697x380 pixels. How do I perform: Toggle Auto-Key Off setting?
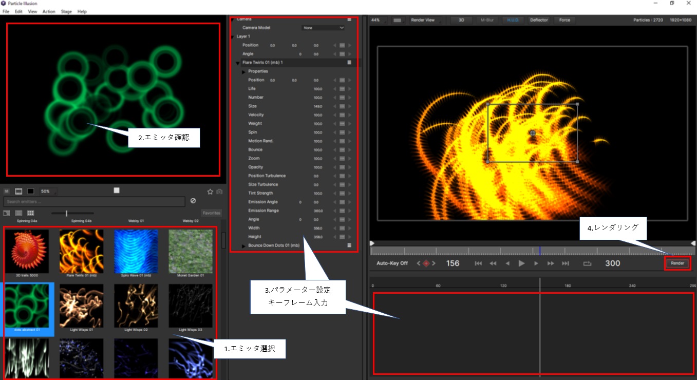[392, 263]
